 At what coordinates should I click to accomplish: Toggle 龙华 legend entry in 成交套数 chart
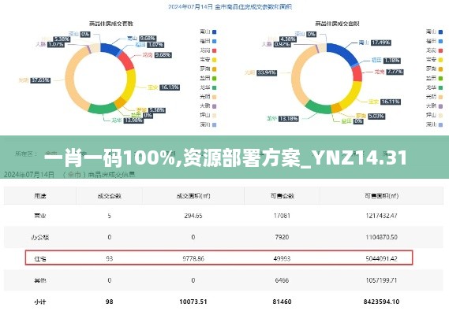[x=208, y=87]
